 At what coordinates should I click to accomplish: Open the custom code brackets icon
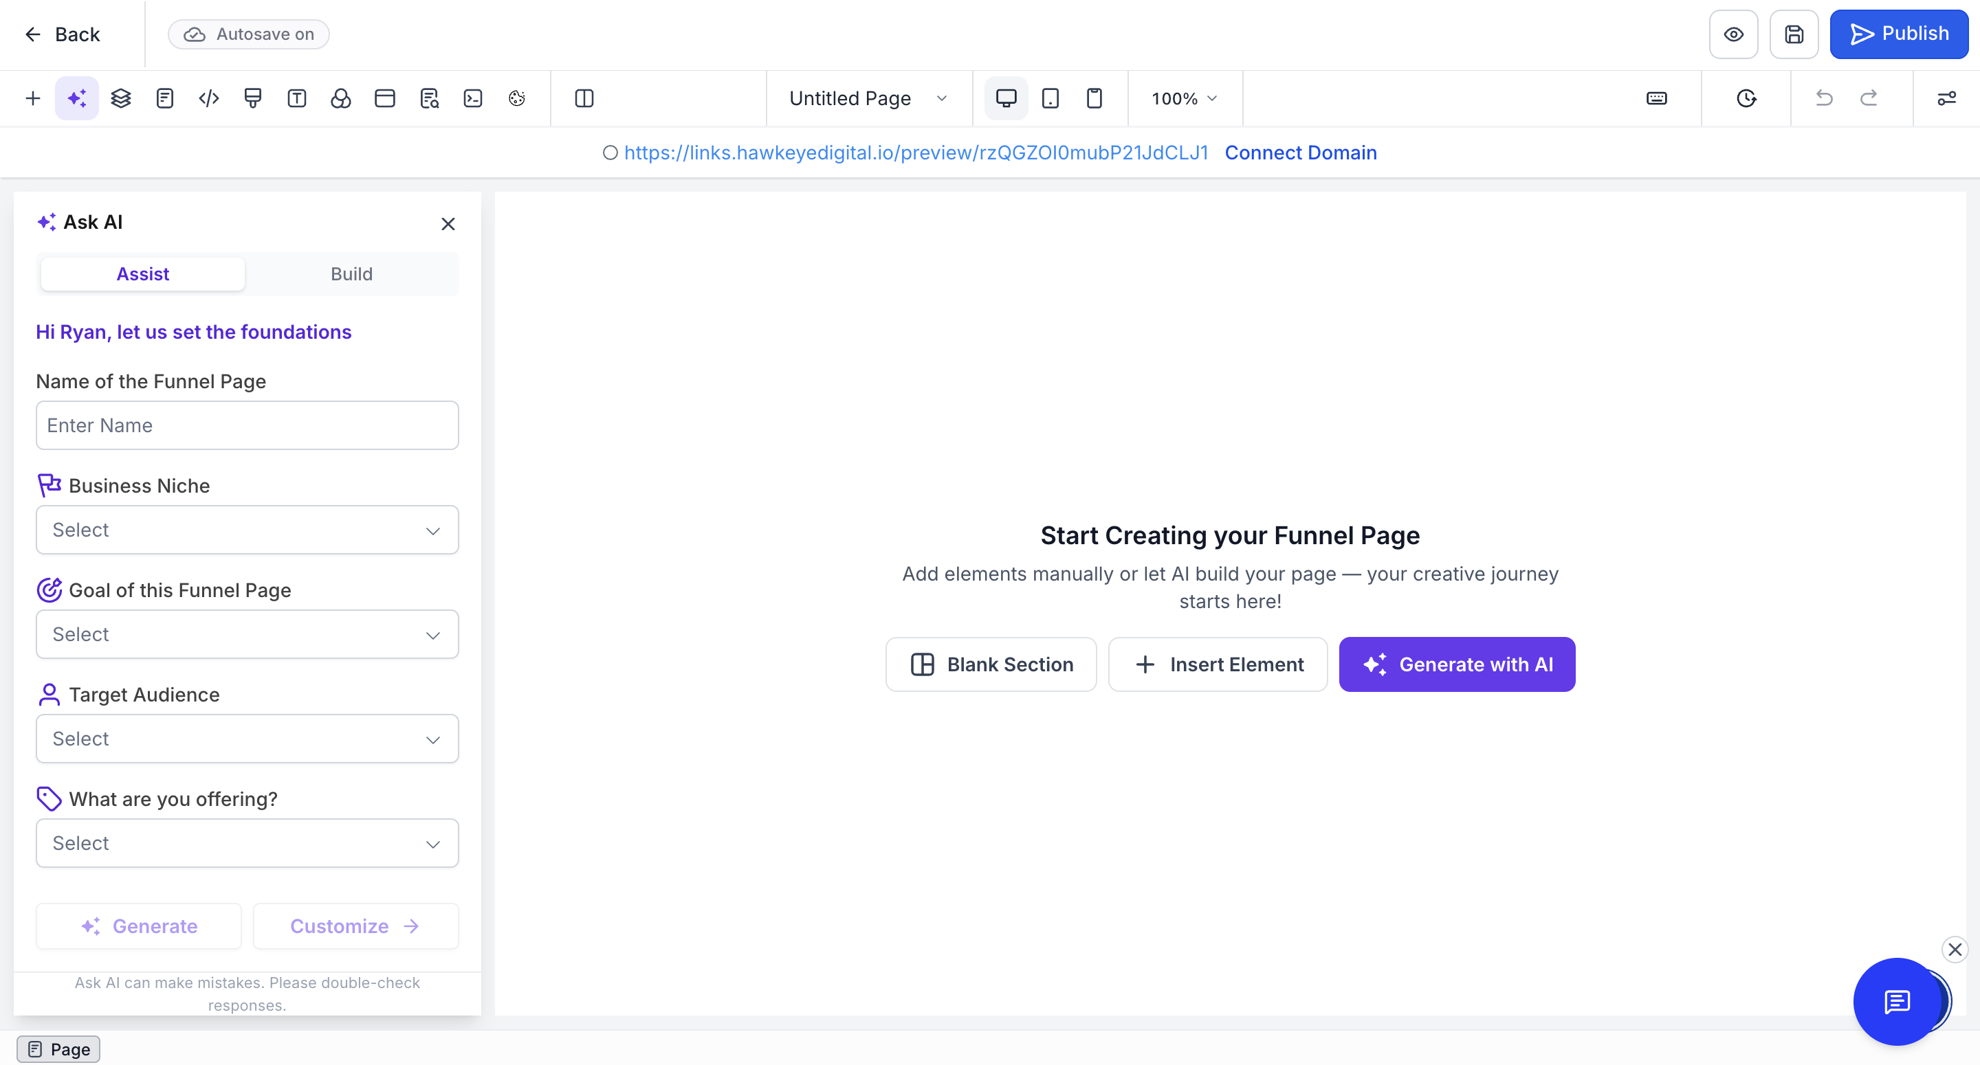(209, 98)
